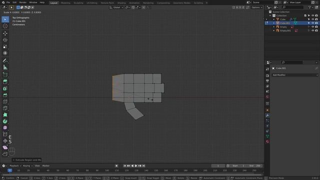
Task: Activate the Transform tool
Action: click(x=5, y=53)
